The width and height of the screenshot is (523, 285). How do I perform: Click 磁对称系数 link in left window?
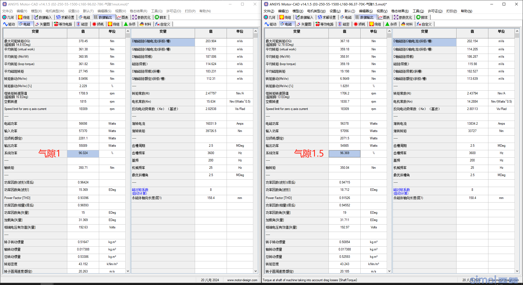[x=140, y=191]
